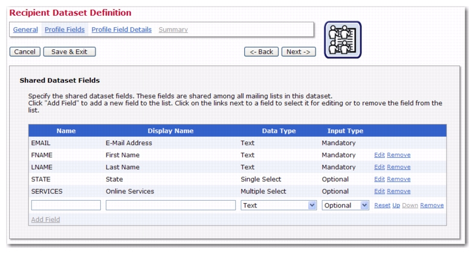Edit the STATE field
Screen dimensions: 475x254
point(380,179)
